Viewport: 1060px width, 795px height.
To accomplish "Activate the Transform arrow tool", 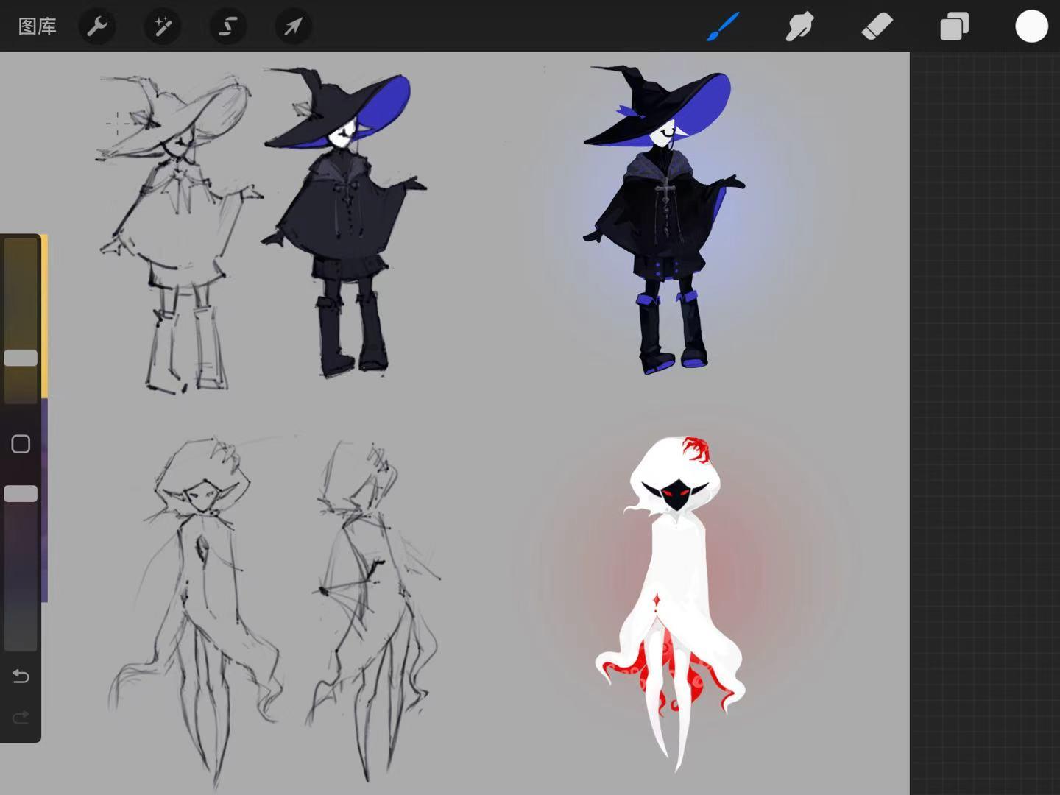I will [x=293, y=27].
